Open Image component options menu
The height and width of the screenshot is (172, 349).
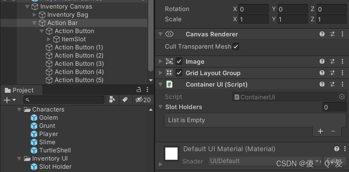(342, 62)
